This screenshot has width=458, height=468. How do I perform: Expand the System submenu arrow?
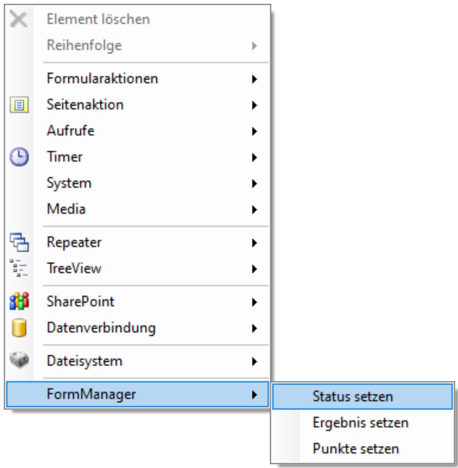[x=255, y=183]
